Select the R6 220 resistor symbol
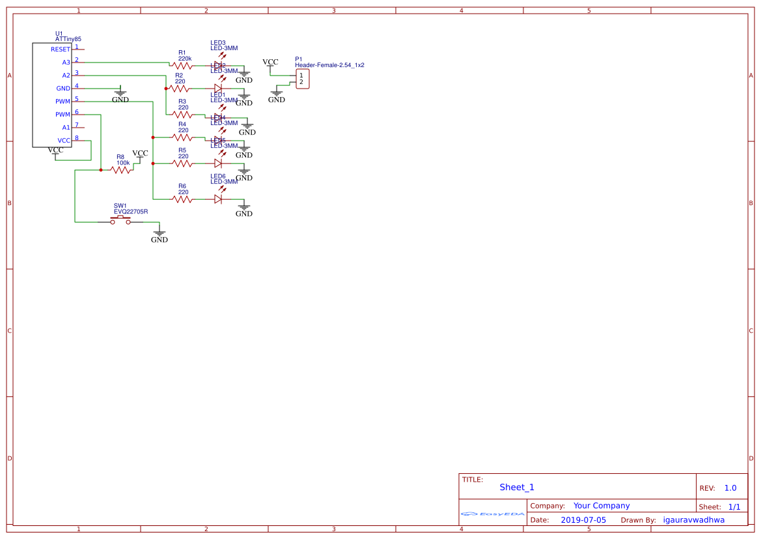 pos(182,199)
